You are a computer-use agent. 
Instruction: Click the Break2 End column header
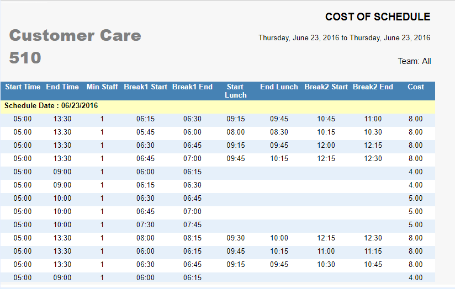coord(373,87)
